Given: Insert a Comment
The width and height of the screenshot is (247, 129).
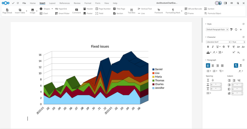Looking at the screenshot, I should point(77,11).
